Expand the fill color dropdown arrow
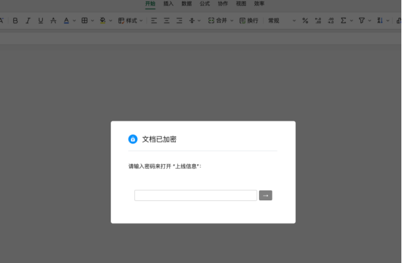Screen dimensions: 402x263 pos(111,21)
